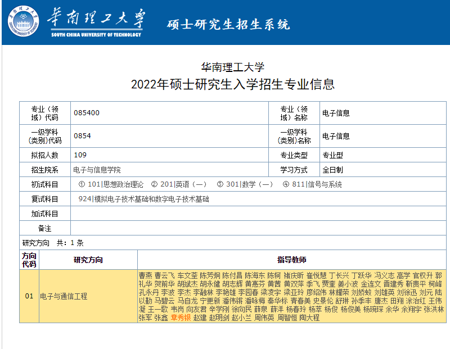Open advisor link 李融林

click(203, 292)
